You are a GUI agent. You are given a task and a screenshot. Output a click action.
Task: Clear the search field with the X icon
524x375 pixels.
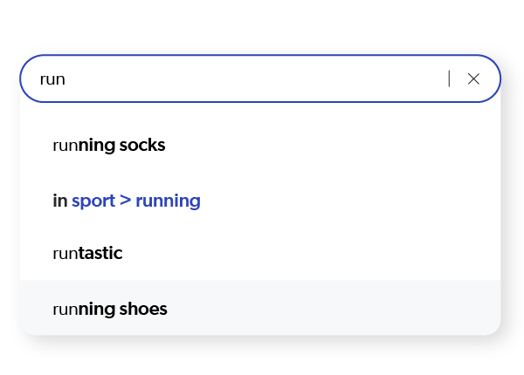473,79
